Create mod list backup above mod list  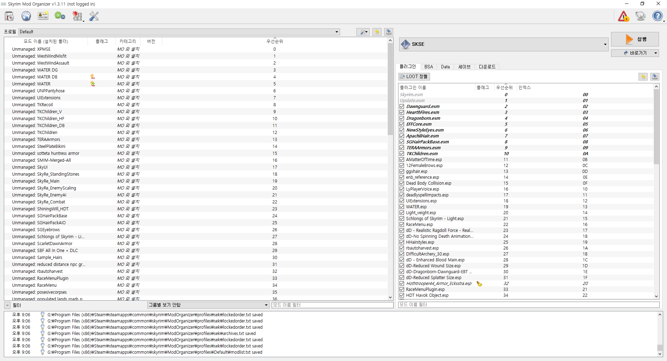click(x=389, y=32)
